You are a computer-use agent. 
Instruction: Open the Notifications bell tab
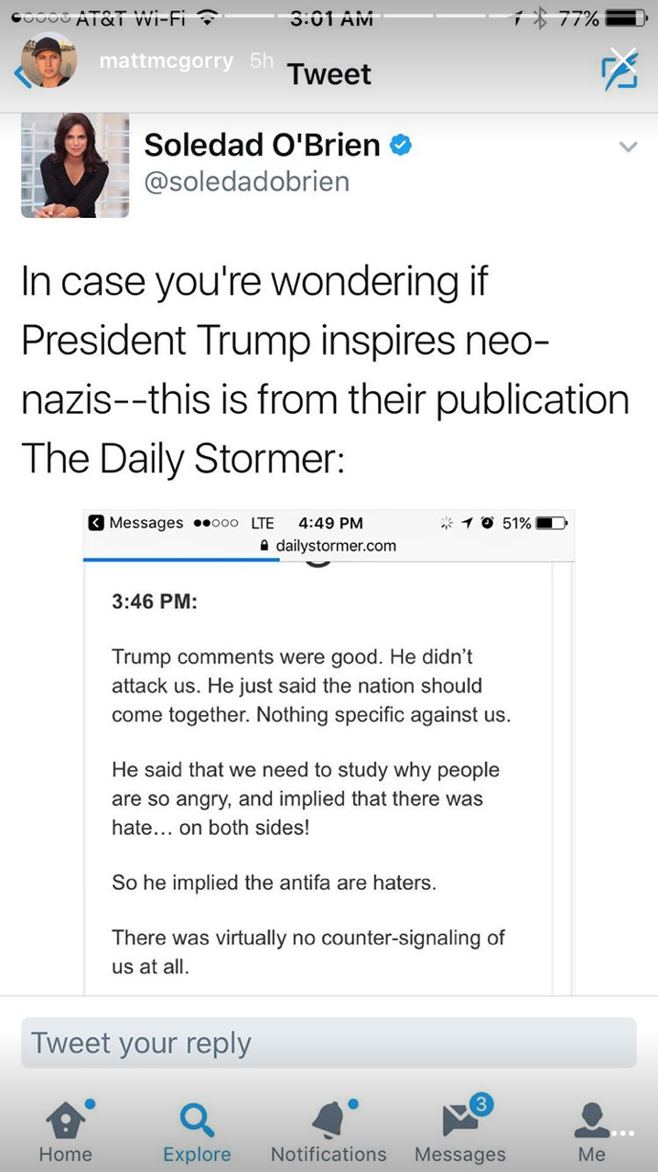click(329, 1130)
